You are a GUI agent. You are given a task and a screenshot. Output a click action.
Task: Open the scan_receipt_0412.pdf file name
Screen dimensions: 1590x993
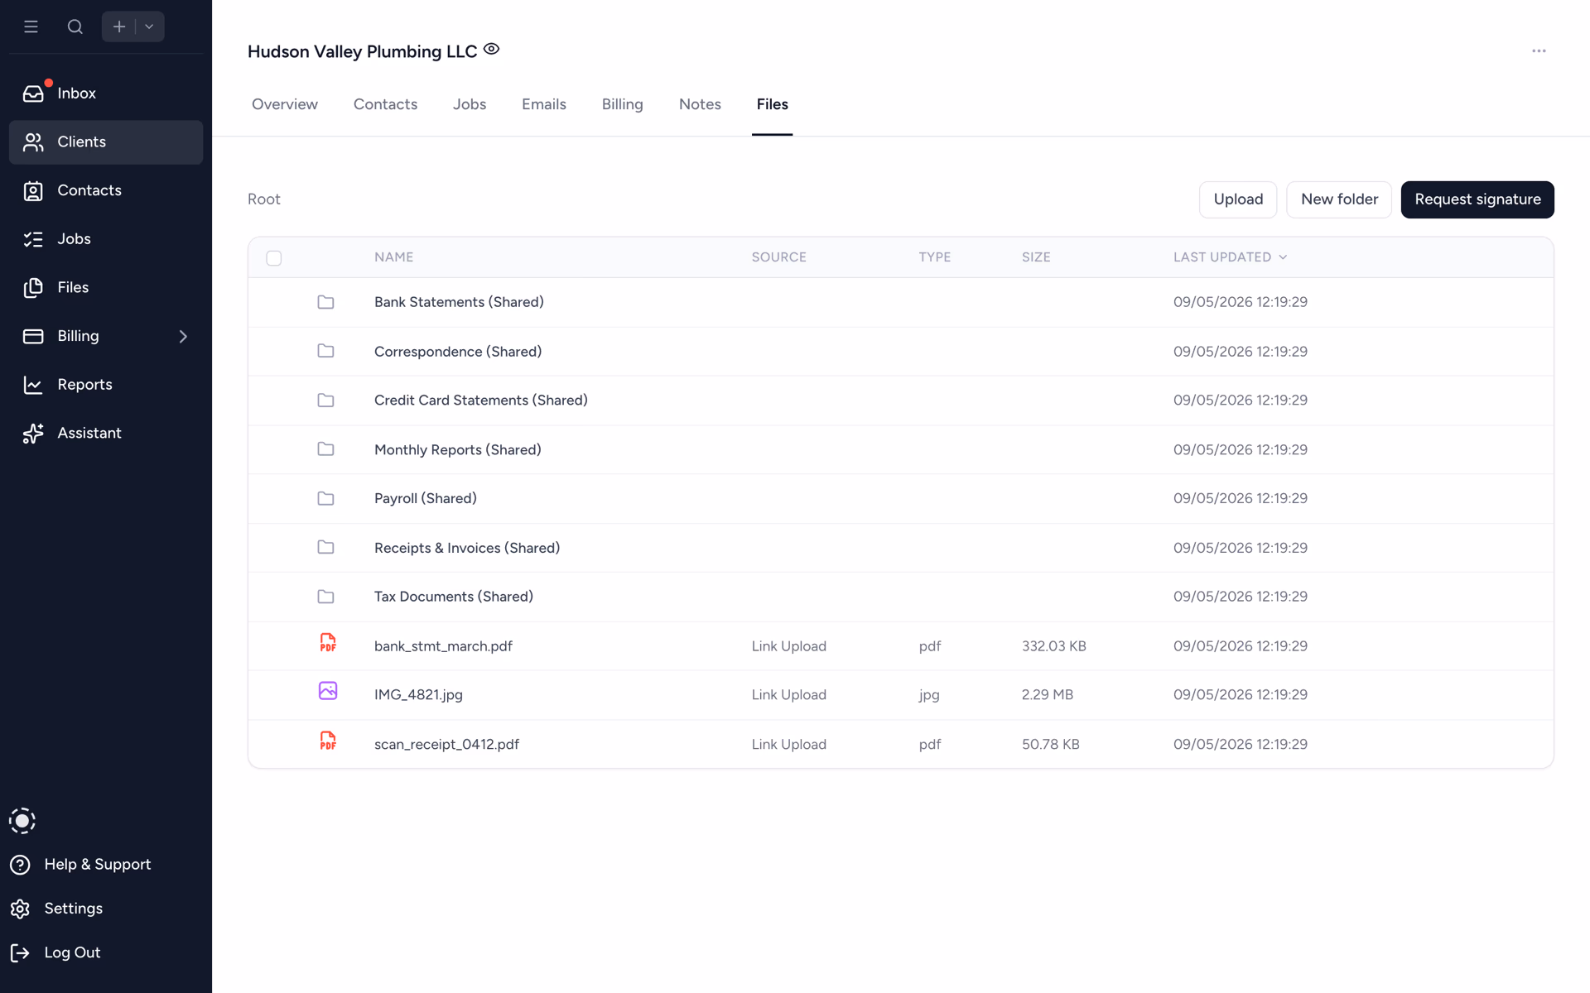point(446,745)
